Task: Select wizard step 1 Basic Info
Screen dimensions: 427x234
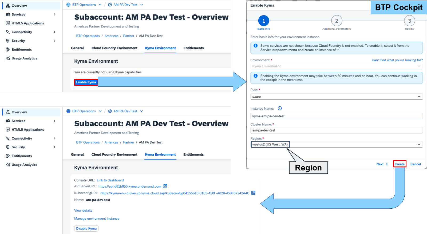Action: 264,21
